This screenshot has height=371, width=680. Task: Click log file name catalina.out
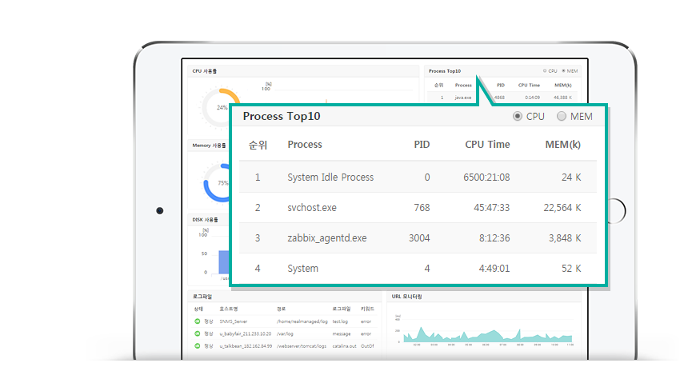tap(344, 346)
